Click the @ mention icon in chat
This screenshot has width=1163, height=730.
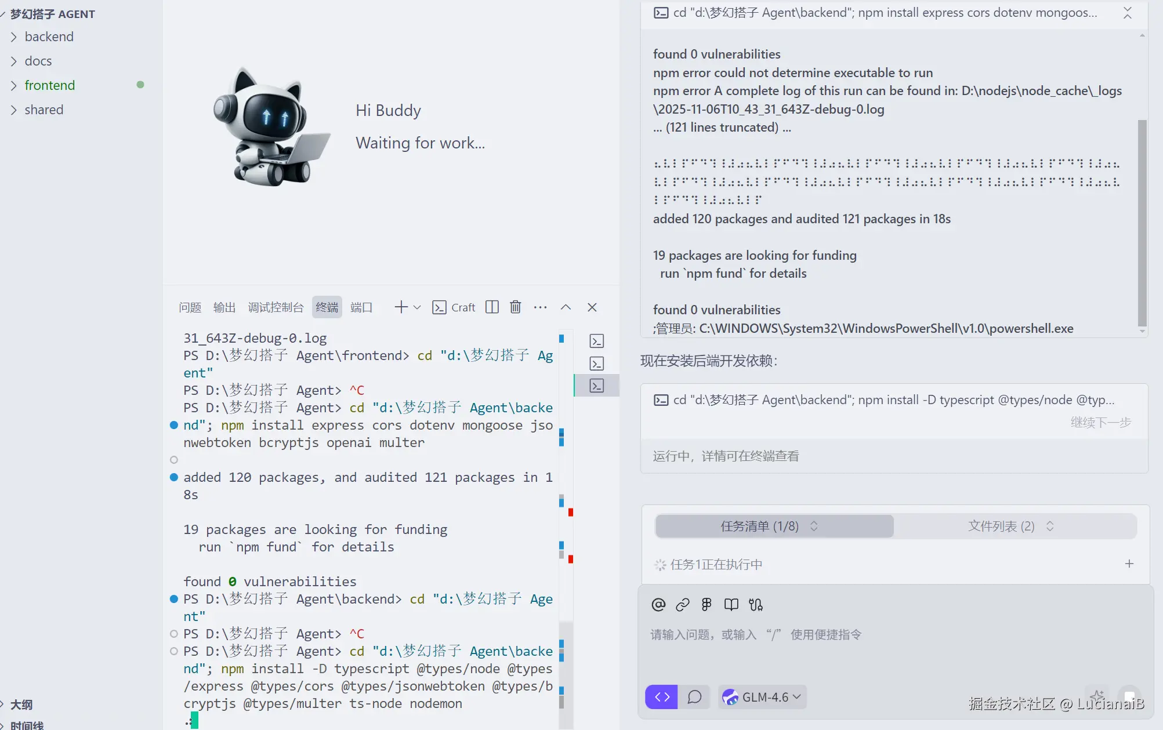click(658, 605)
